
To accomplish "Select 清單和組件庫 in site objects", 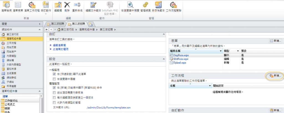I will pyautogui.click(x=22, y=39).
